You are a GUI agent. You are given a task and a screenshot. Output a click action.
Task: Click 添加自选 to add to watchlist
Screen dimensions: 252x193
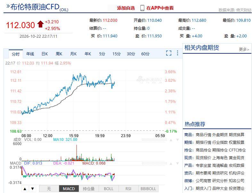[126, 8]
